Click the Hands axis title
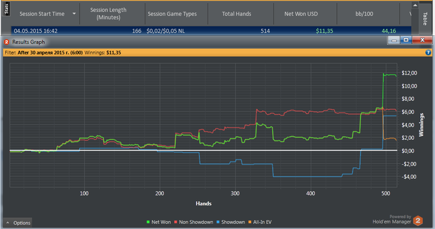435x229 pixels. coord(204,204)
